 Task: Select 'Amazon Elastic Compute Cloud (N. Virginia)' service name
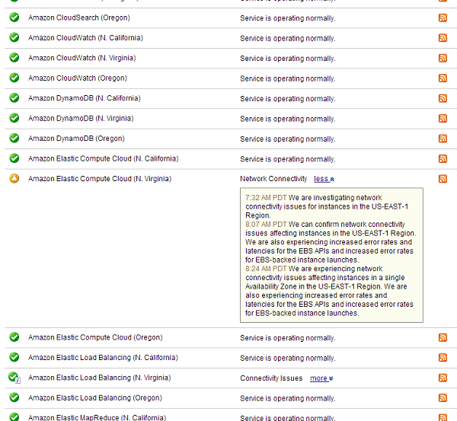(x=100, y=179)
